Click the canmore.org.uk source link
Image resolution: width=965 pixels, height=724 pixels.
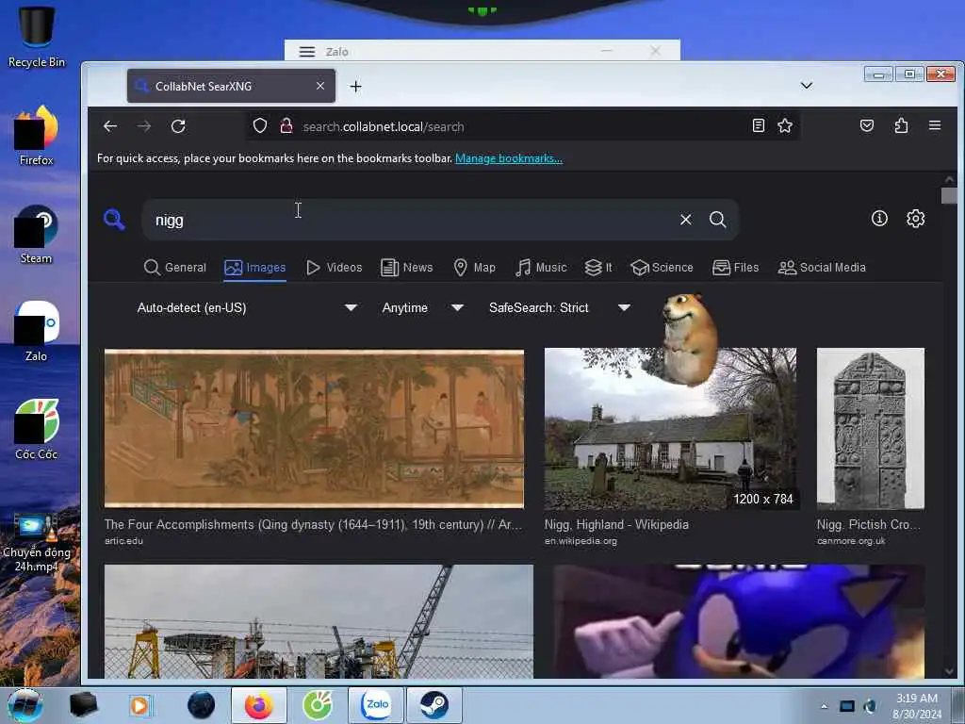tap(851, 541)
